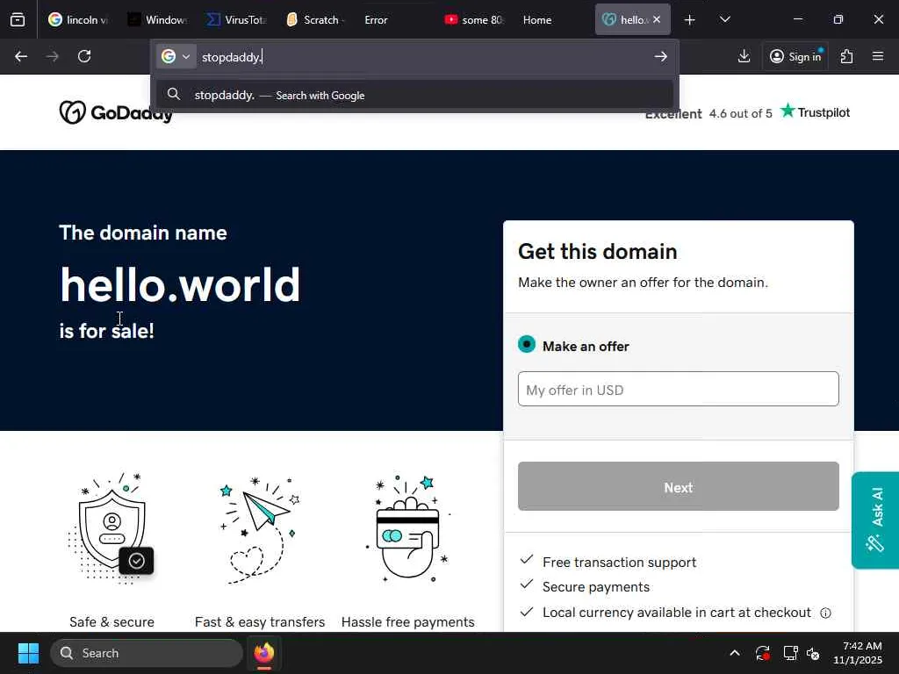Click the paper plane transfers illustration
This screenshot has width=899, height=674.
click(260, 530)
